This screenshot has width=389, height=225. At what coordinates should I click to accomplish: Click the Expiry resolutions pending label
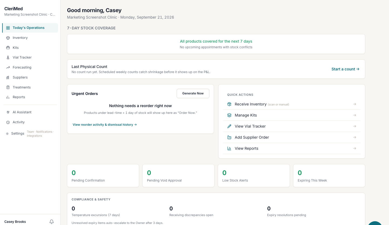click(x=287, y=215)
